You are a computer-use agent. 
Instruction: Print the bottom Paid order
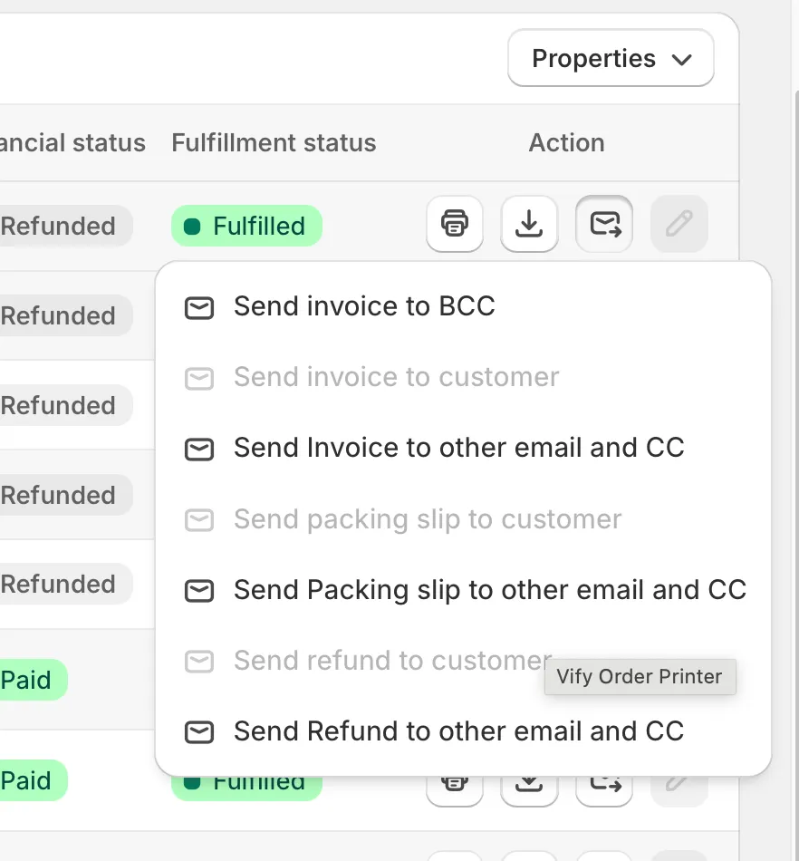[x=454, y=786]
